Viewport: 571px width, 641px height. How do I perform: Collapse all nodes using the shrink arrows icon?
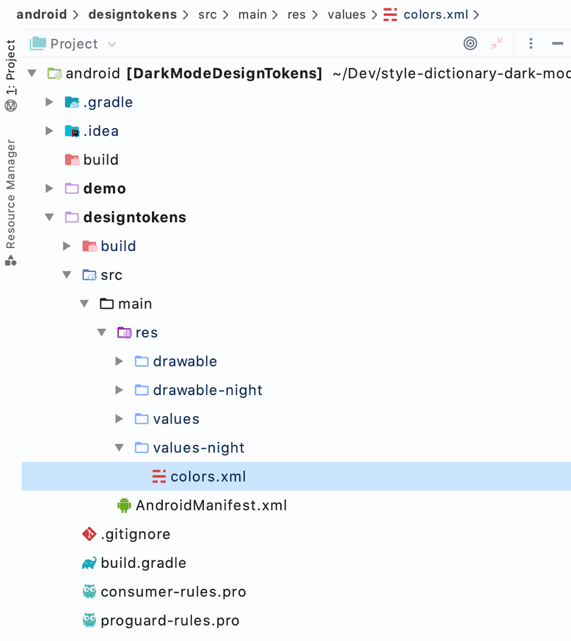tap(497, 43)
